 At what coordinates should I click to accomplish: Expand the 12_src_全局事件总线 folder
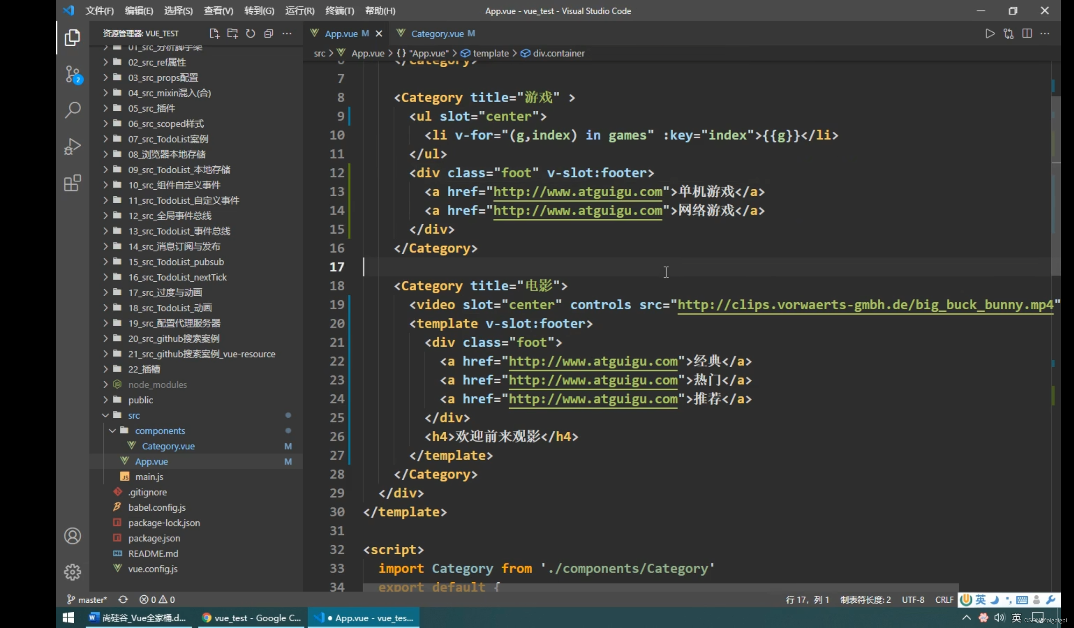click(x=196, y=215)
